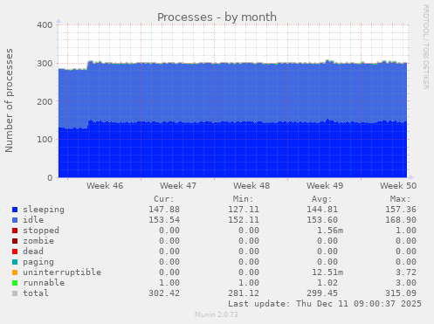Click total maximum value 315.09
Screen dimensions: 434x324
(x=401, y=293)
